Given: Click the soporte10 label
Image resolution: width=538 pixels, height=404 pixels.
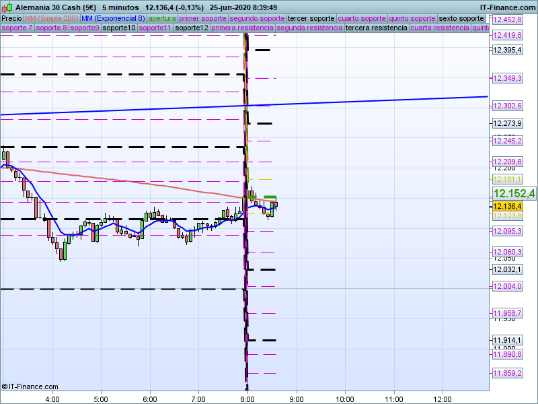Looking at the screenshot, I should coord(119,28).
